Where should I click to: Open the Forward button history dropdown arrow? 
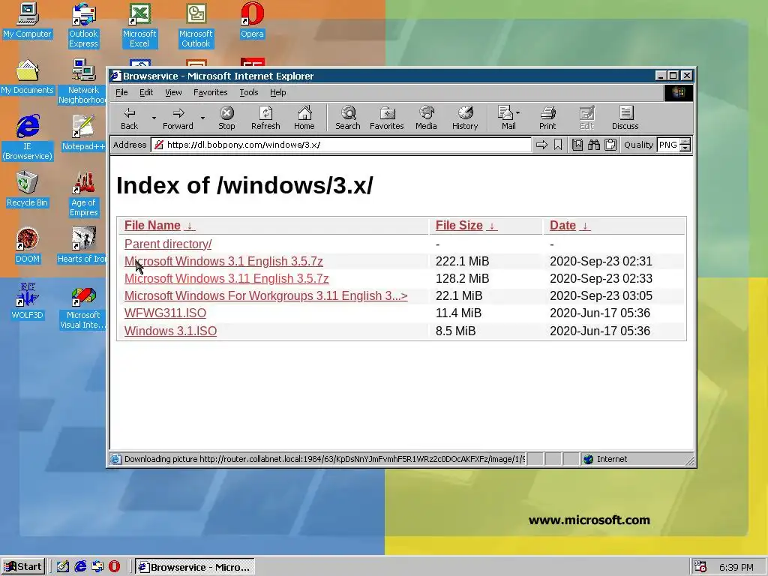click(x=202, y=118)
